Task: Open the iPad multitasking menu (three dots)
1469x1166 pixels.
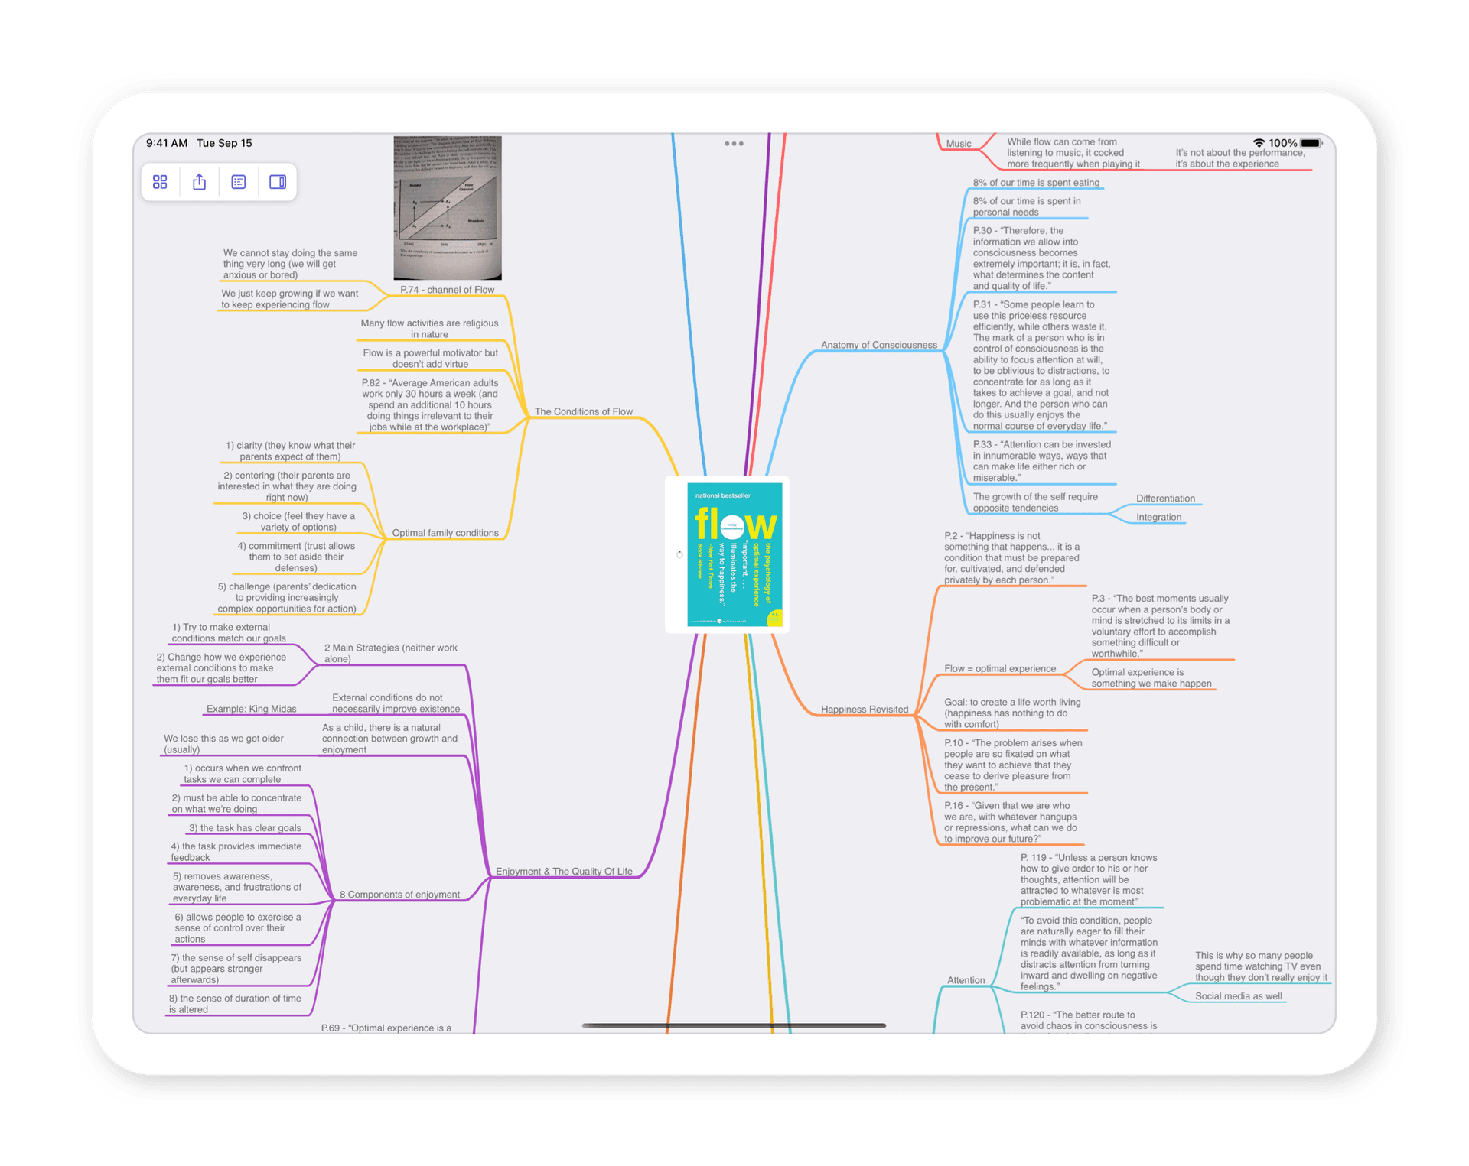Action: point(734,142)
